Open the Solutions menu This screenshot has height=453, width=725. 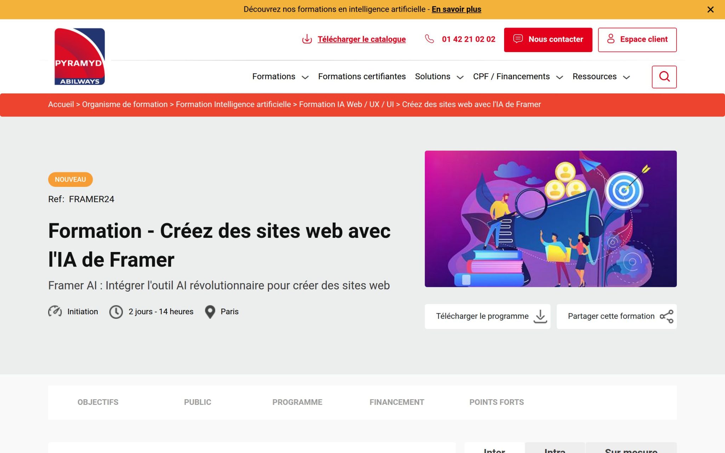click(433, 76)
